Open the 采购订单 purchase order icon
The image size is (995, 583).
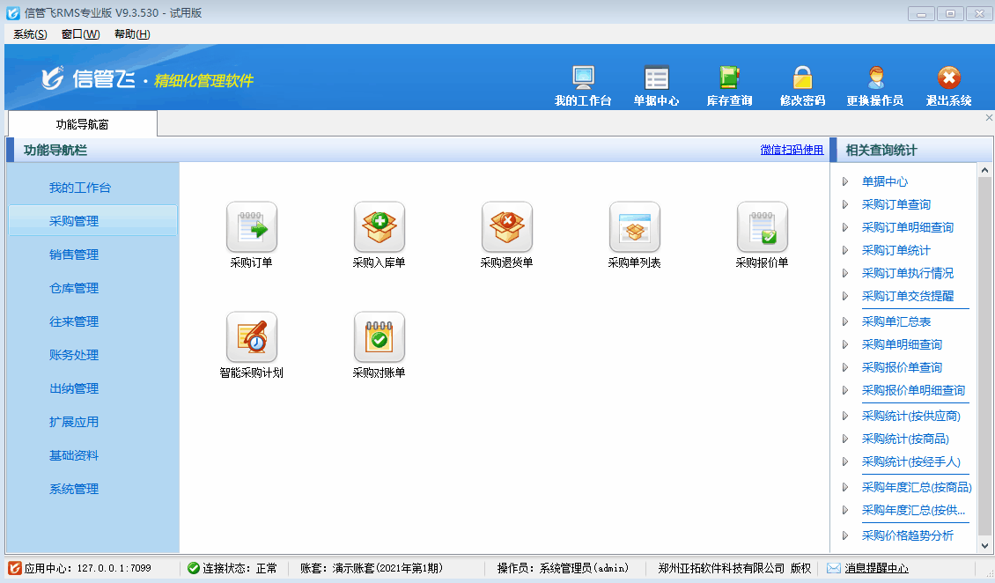point(252,227)
